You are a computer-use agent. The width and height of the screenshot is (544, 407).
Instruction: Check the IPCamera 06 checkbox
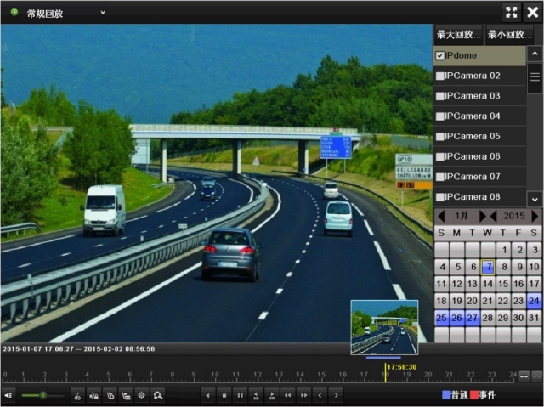click(440, 157)
